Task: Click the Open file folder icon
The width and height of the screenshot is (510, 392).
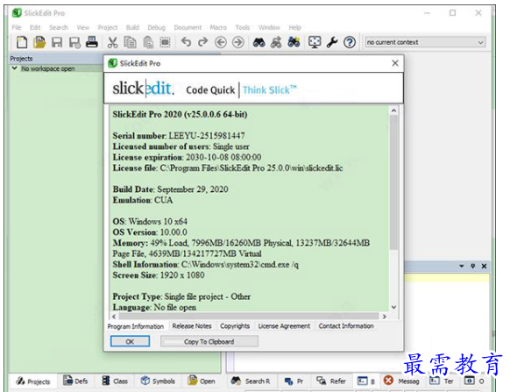Action: (x=39, y=42)
